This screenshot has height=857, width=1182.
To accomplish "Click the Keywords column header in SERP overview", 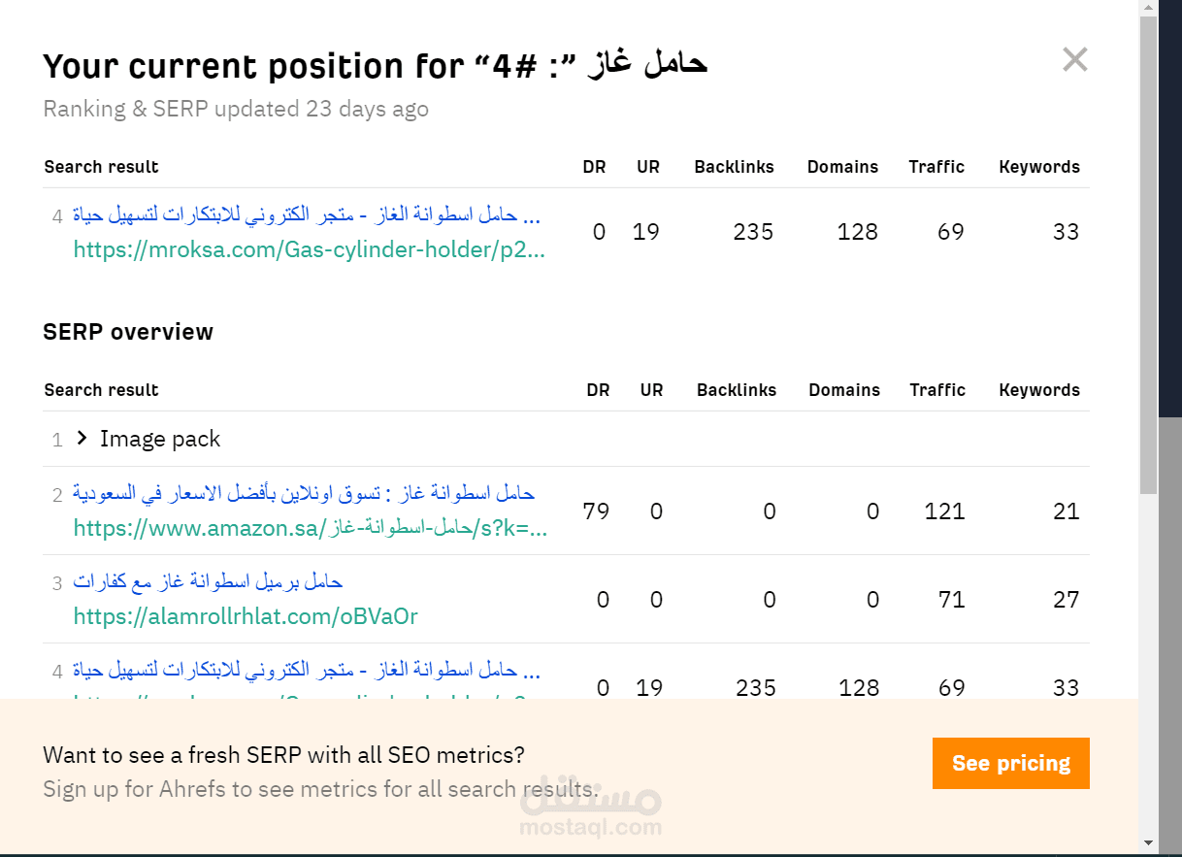I will pos(1038,390).
